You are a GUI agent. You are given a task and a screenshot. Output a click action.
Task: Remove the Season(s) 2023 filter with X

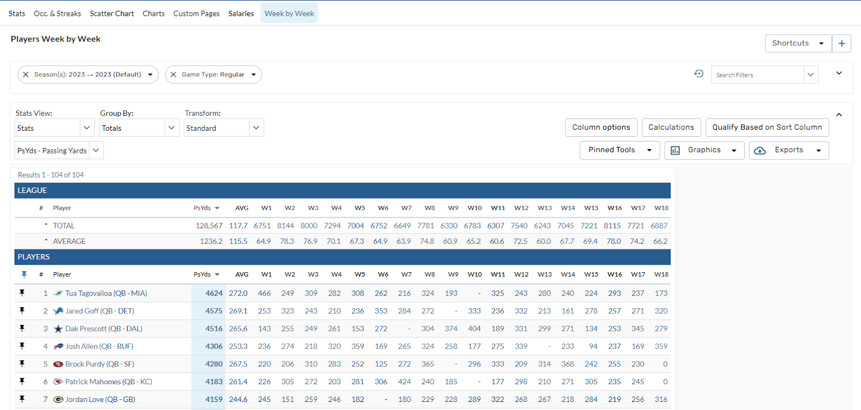[x=26, y=75]
